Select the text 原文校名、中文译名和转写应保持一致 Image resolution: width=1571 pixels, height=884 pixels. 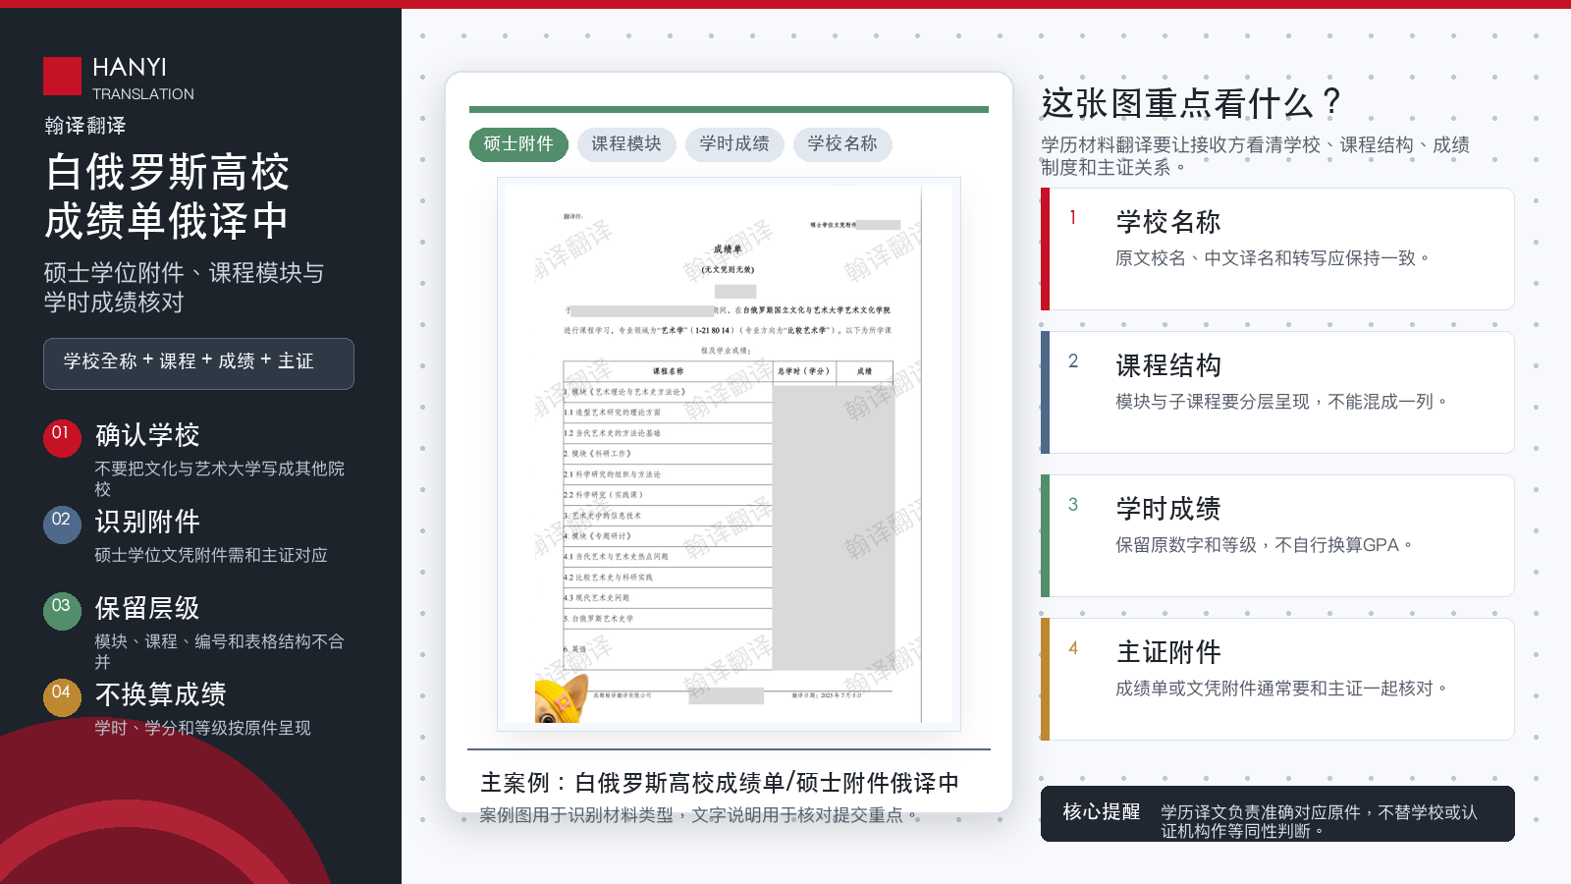1272,258
